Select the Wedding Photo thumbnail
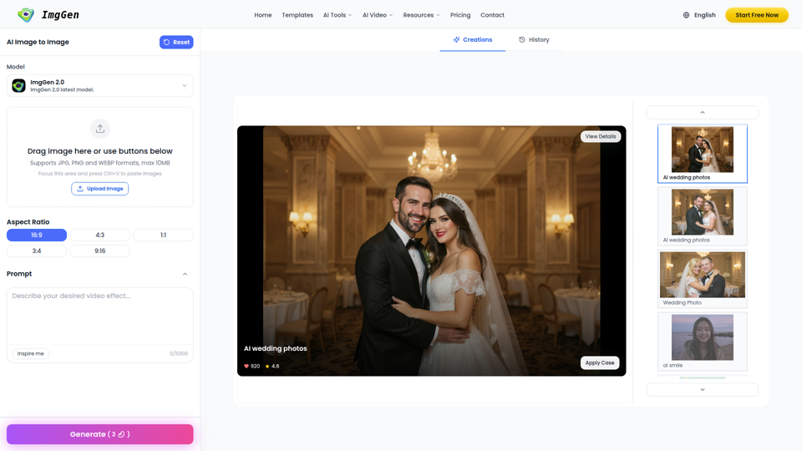 [703, 278]
